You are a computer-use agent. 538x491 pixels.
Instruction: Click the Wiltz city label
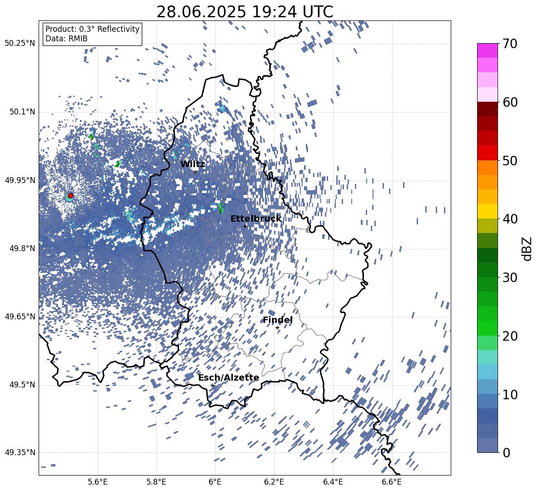click(x=193, y=164)
